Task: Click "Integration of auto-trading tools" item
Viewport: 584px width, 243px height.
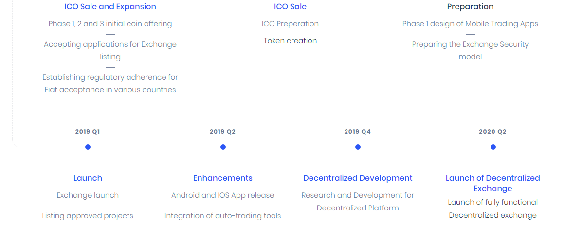Action: [x=223, y=216]
